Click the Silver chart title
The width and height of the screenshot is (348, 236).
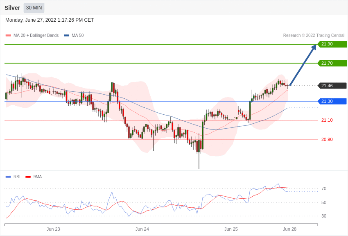(12, 8)
